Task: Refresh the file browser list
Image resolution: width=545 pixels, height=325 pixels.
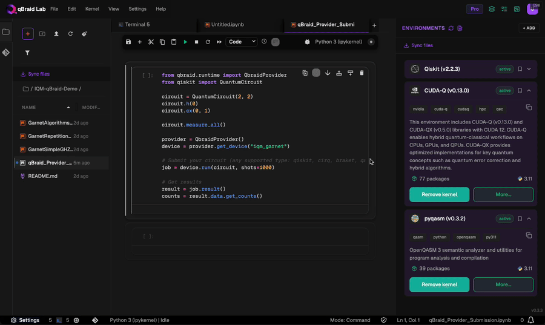Action: [71, 34]
